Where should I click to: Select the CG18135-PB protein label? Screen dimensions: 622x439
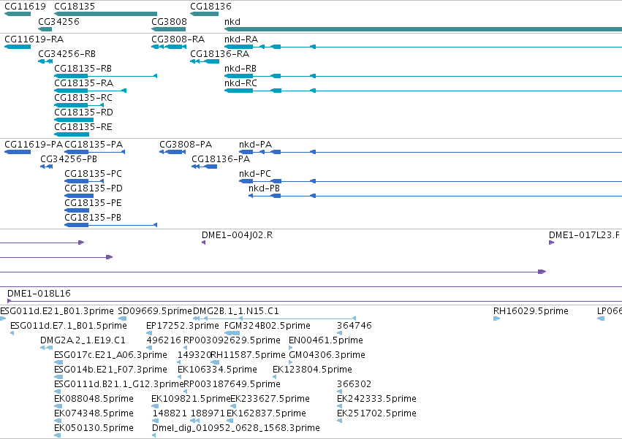(93, 218)
